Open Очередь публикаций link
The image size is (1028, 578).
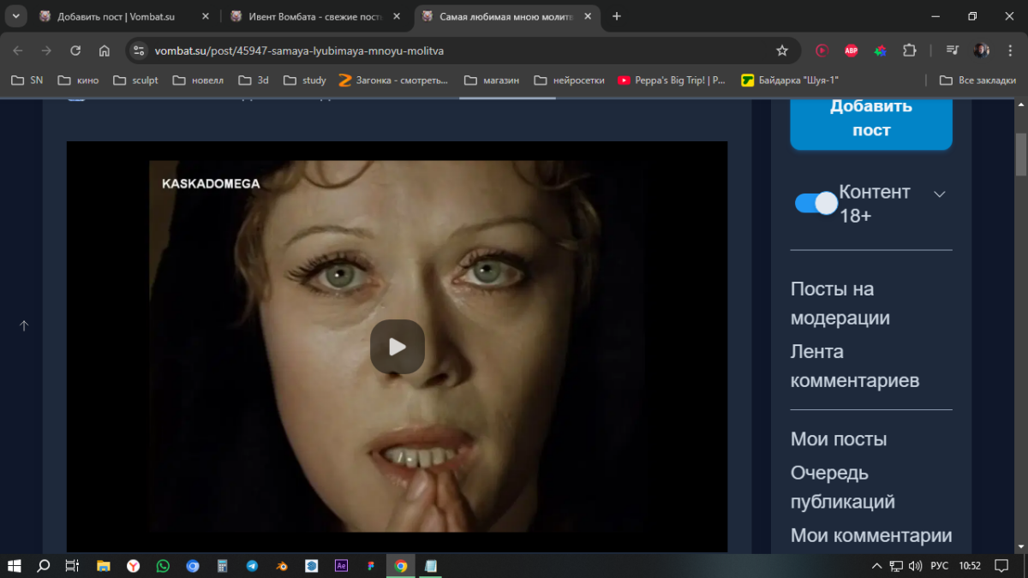click(x=843, y=487)
